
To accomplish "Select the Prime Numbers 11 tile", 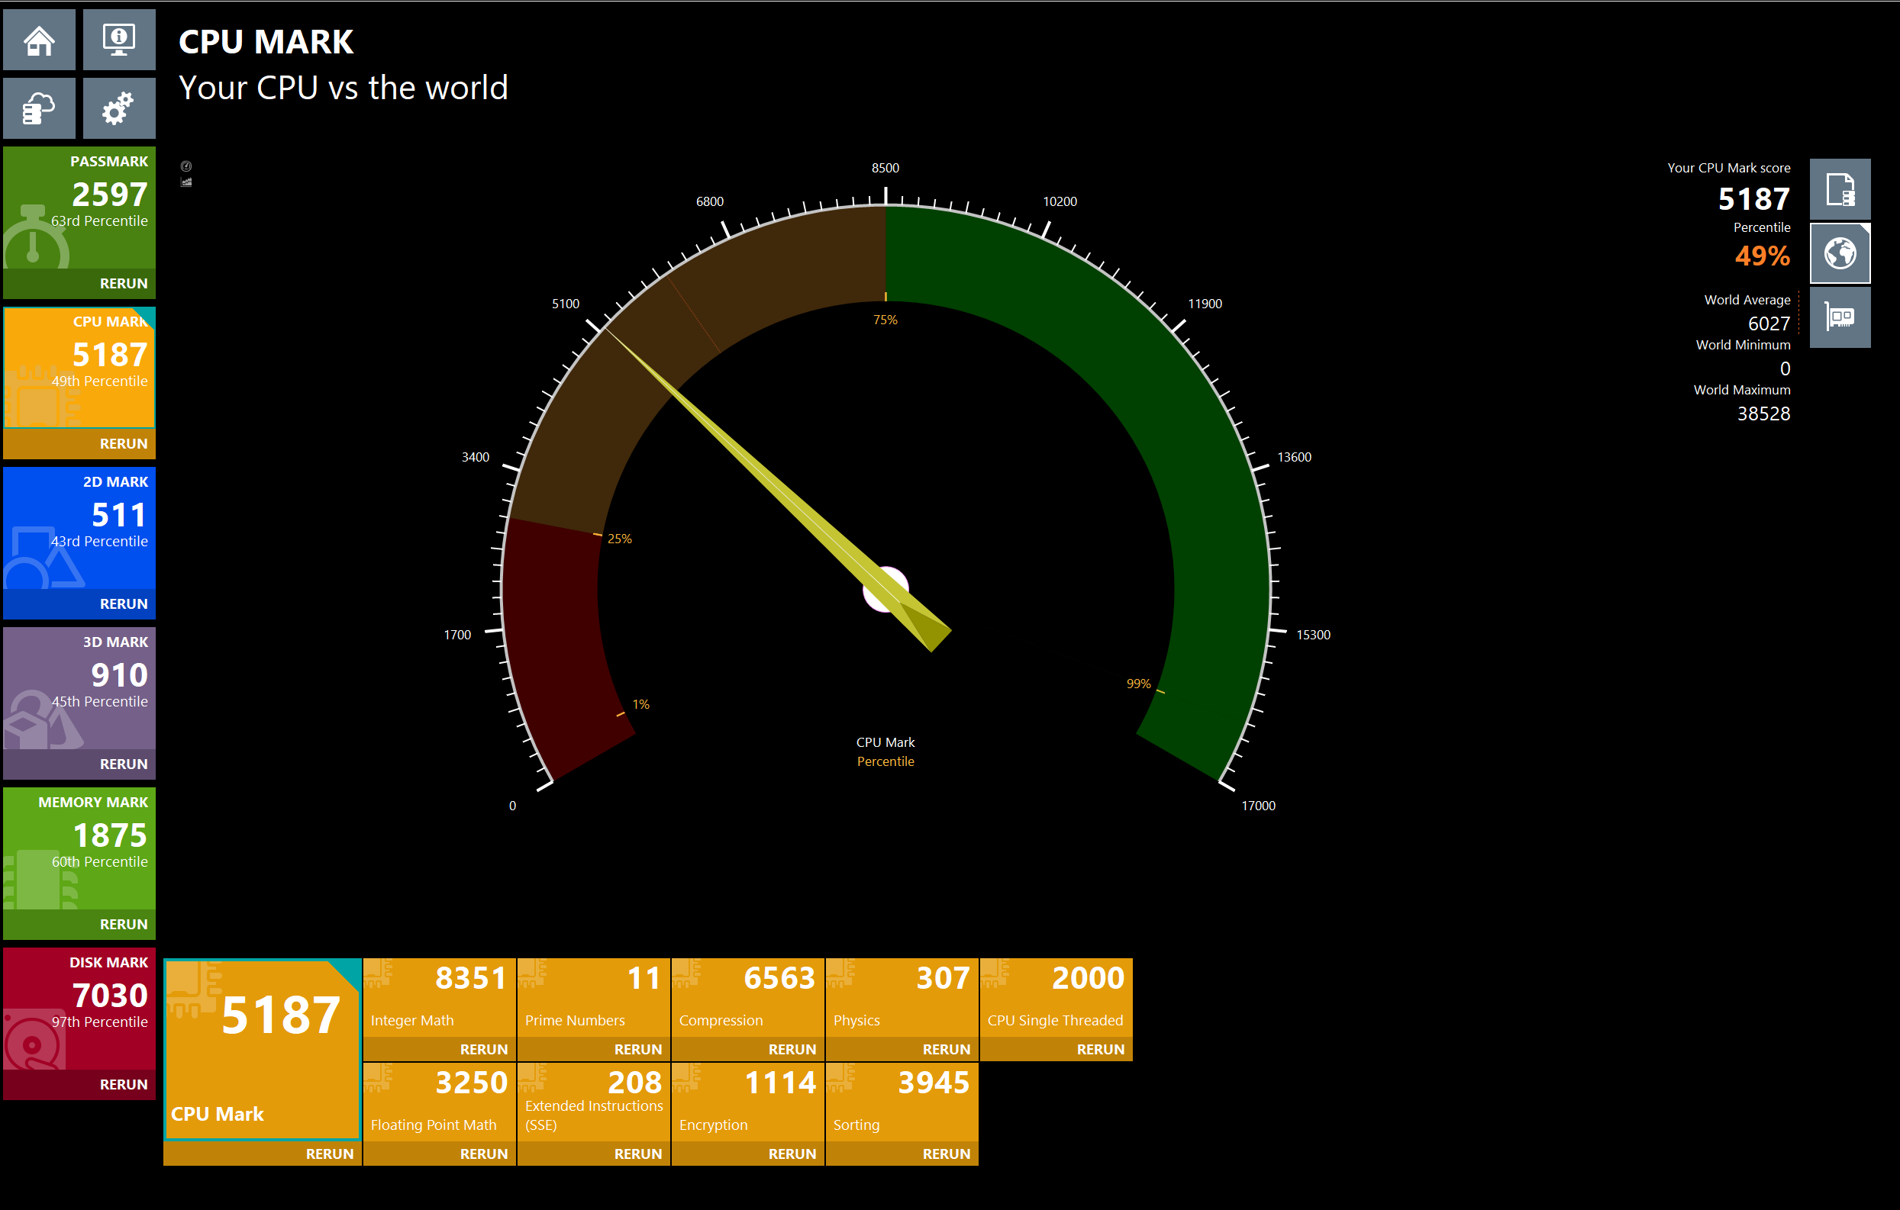I will [593, 997].
